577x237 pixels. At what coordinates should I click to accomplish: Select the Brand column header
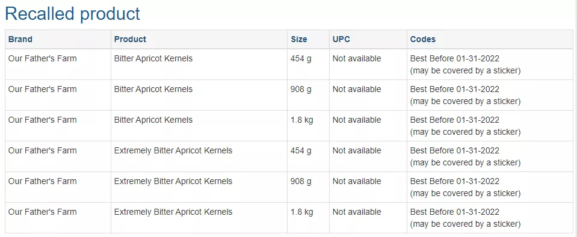20,39
